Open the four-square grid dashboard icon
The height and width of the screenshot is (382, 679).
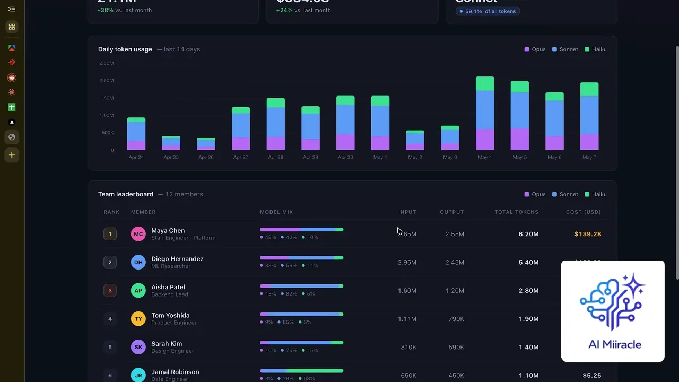[x=12, y=27]
